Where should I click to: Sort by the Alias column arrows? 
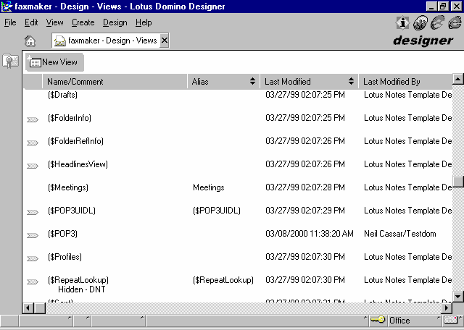click(252, 82)
